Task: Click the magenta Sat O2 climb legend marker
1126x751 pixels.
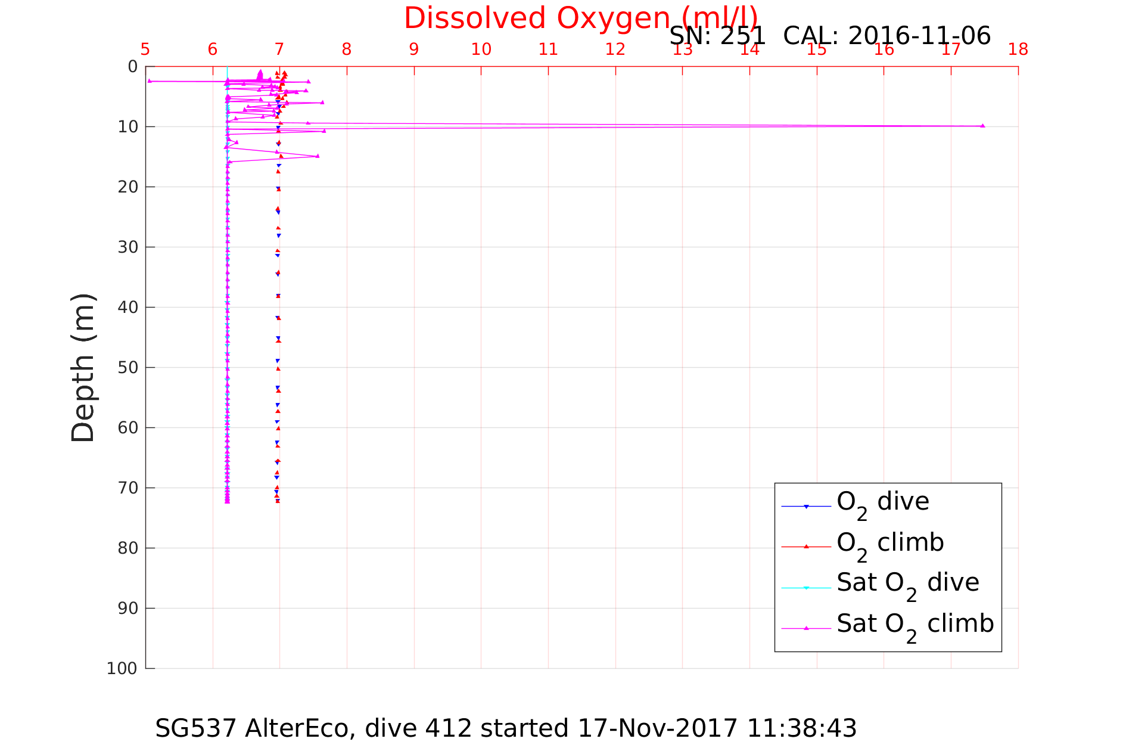Action: point(806,628)
